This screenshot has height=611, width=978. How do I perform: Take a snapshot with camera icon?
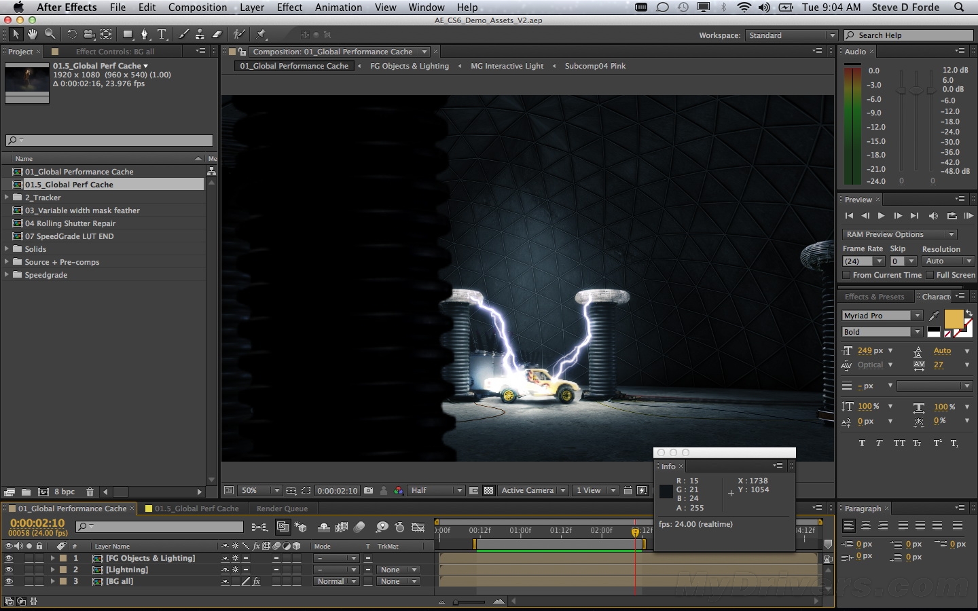pyautogui.click(x=368, y=491)
